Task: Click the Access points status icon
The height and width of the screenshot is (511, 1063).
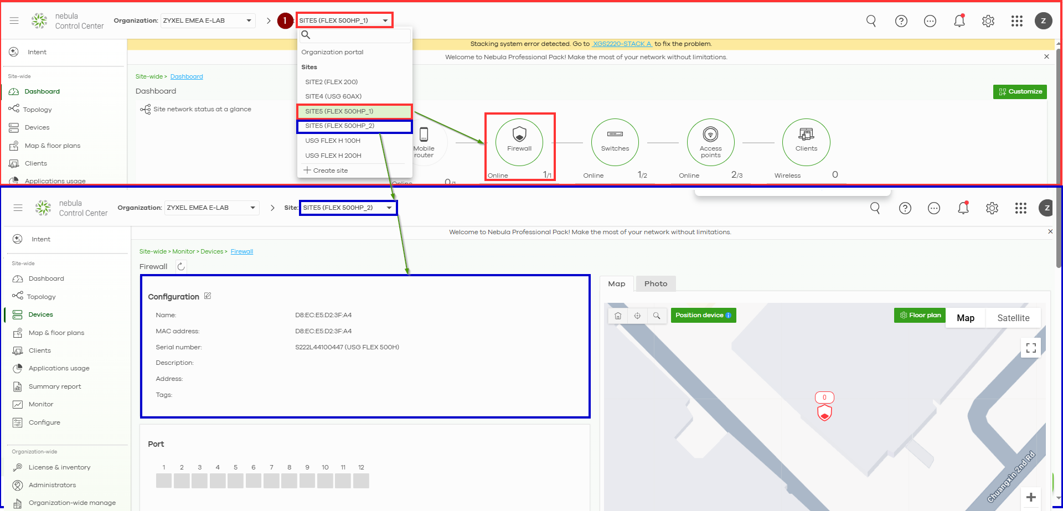Action: point(710,142)
